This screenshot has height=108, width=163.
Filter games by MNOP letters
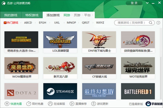71,23
